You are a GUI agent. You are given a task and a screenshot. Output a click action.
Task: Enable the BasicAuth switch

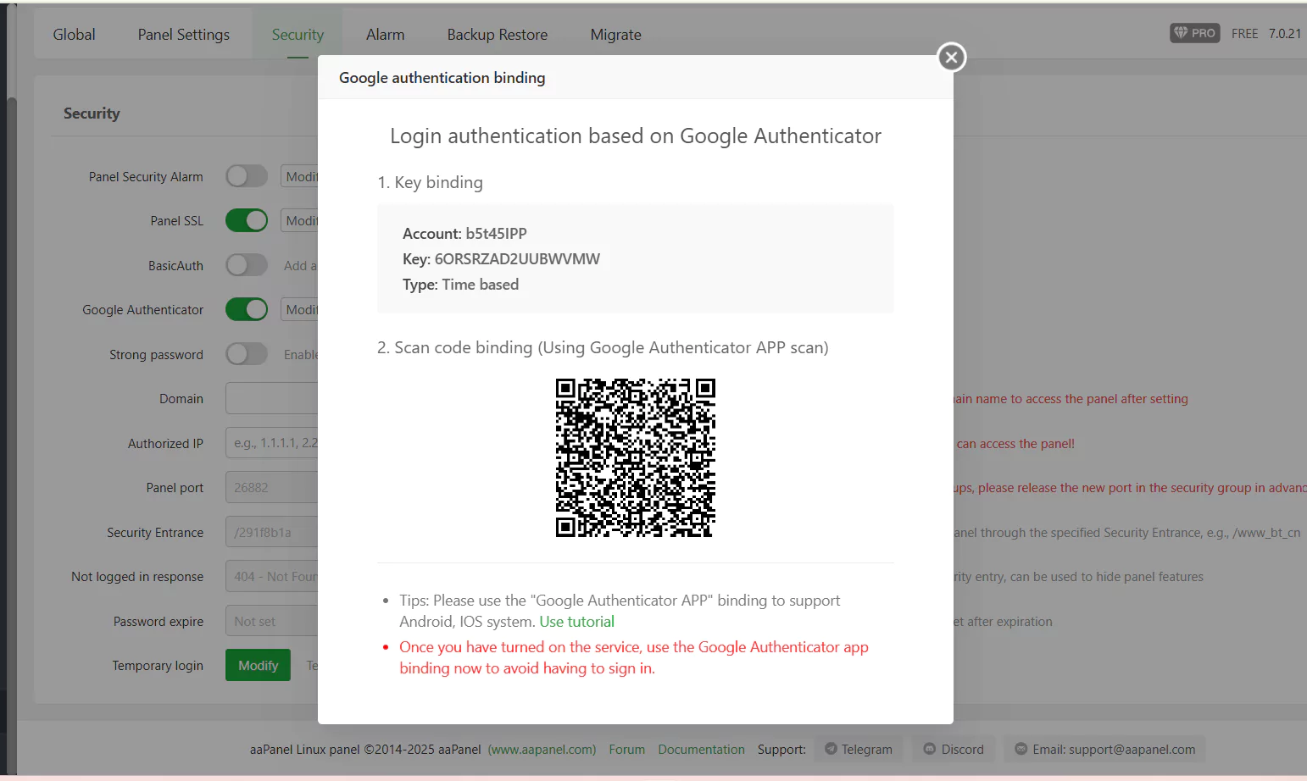247,265
